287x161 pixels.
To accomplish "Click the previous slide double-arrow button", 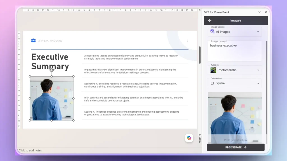I will coord(200,138).
